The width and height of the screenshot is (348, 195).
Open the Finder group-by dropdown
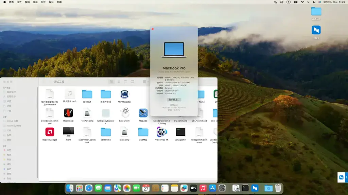[x=145, y=82]
